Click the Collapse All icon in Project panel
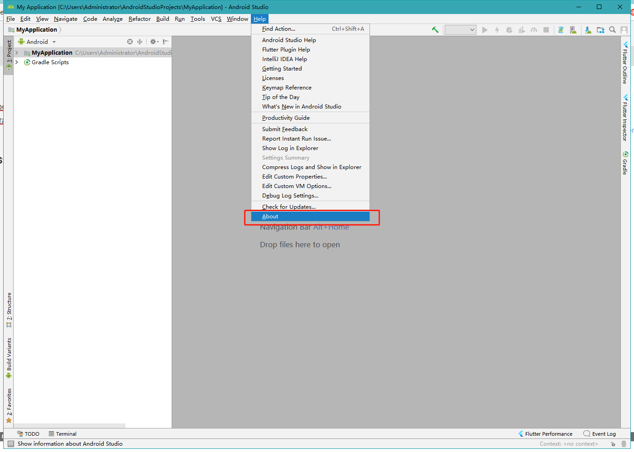Viewport: 634px width, 452px height. pyautogui.click(x=140, y=42)
